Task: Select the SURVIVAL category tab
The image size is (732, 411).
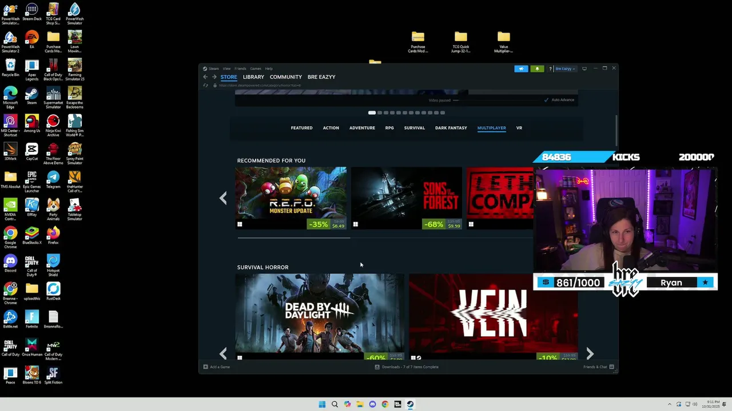Action: pos(415,128)
